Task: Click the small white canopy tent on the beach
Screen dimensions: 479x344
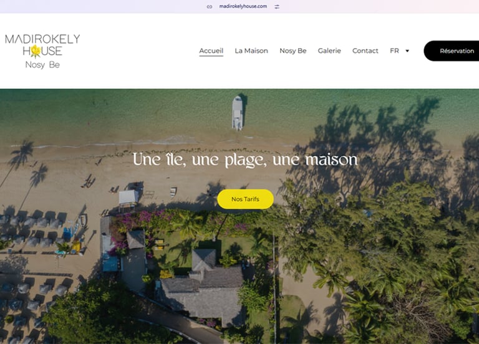Action: [x=128, y=197]
